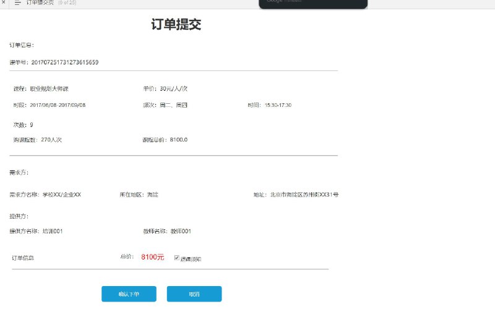
Task: Click the 取消 button
Action: [x=194, y=293]
